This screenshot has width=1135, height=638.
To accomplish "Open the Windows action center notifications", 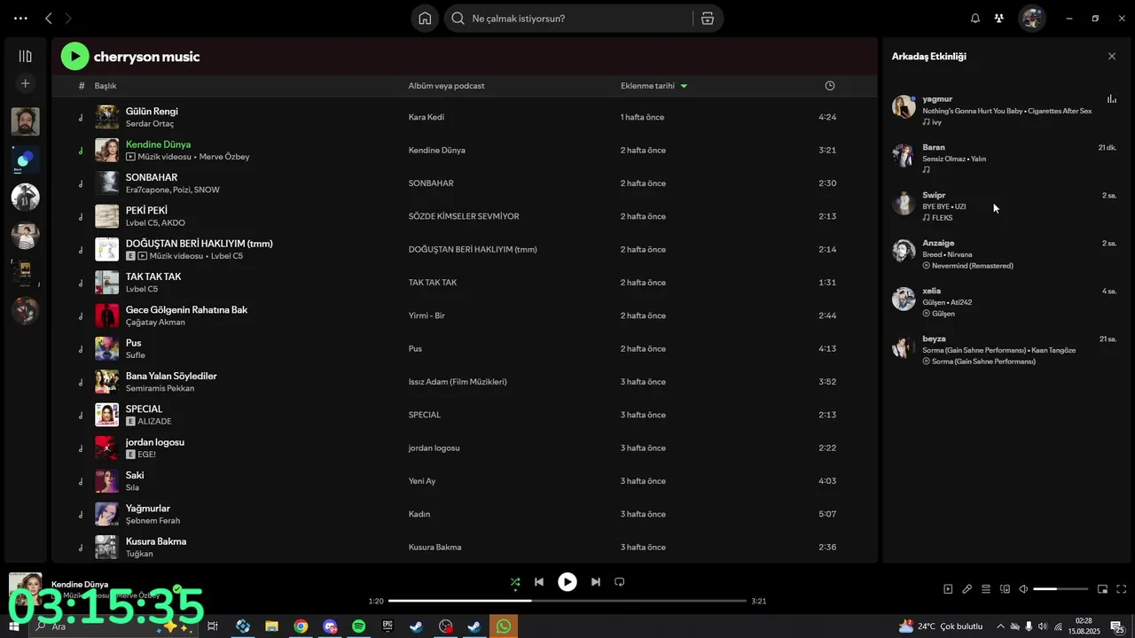I will click(1118, 626).
